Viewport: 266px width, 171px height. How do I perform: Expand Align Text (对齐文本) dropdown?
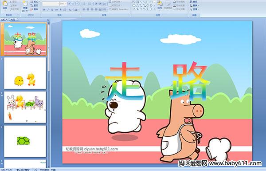click(x=116, y=5)
